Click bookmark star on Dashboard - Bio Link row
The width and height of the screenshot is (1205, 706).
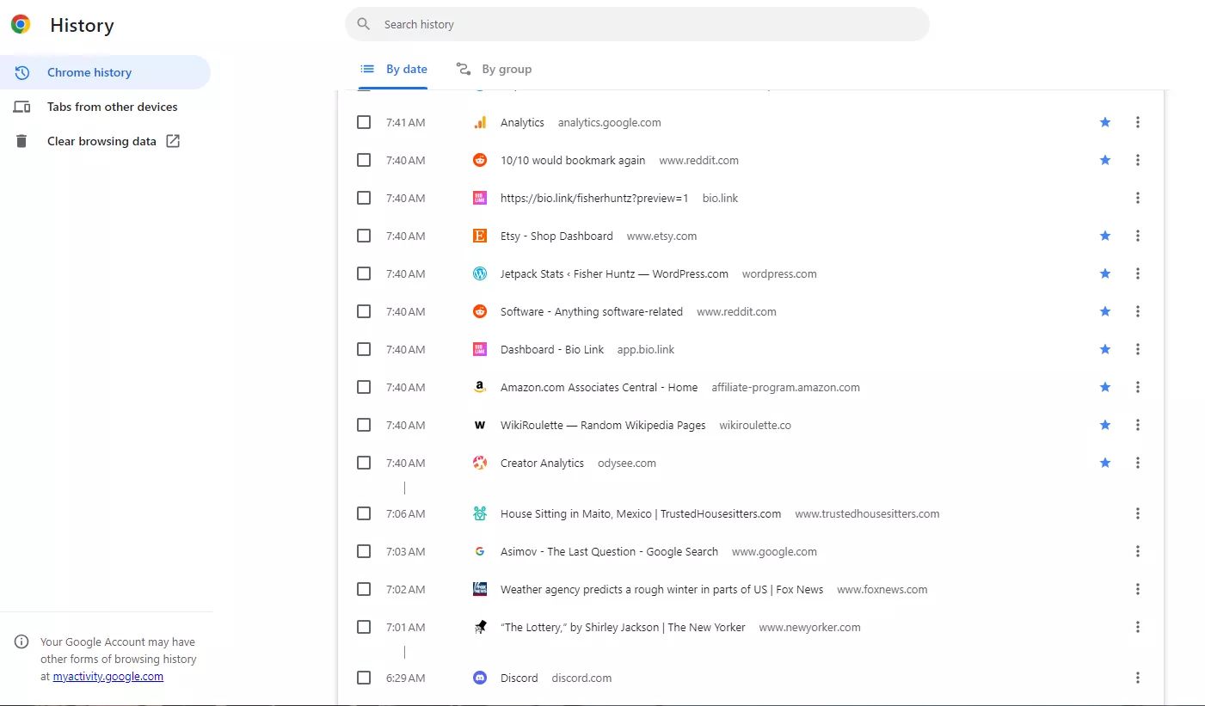click(1105, 349)
